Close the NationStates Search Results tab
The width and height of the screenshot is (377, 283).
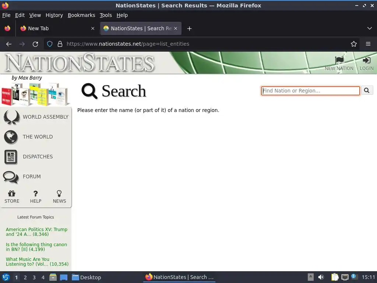coord(176,28)
